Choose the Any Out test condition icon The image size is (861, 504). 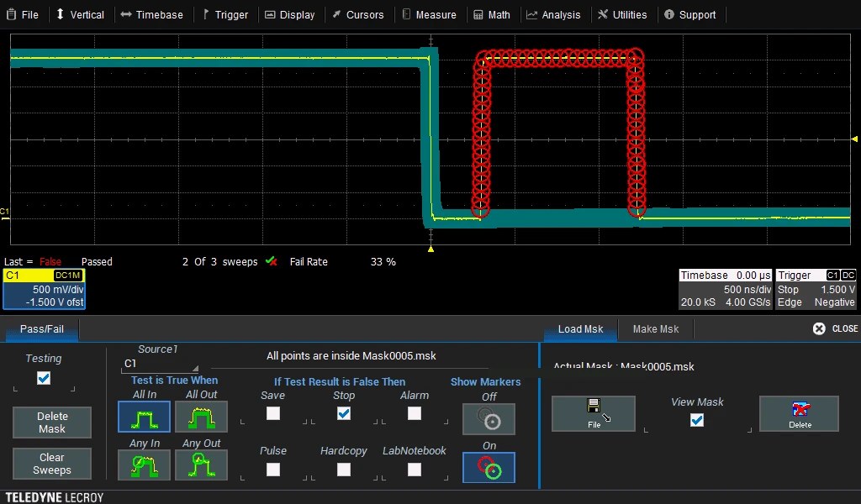tap(201, 465)
